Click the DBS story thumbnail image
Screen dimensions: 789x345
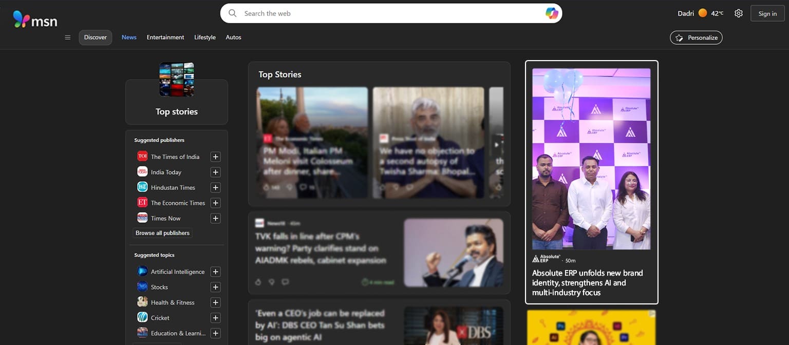coord(454,326)
